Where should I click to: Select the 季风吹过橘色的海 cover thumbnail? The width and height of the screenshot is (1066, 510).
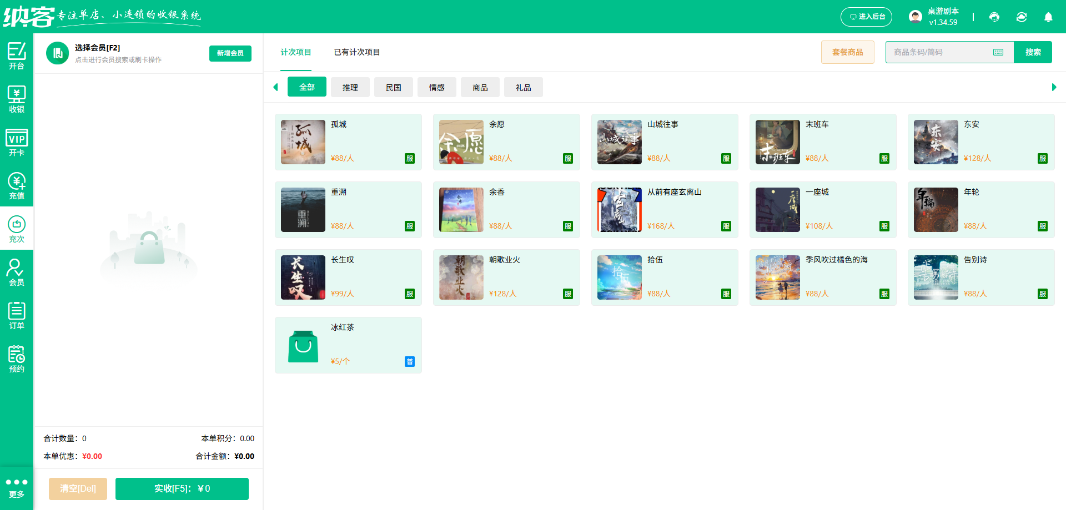click(x=778, y=277)
